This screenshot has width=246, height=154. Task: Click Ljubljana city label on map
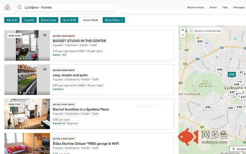pos(234,88)
